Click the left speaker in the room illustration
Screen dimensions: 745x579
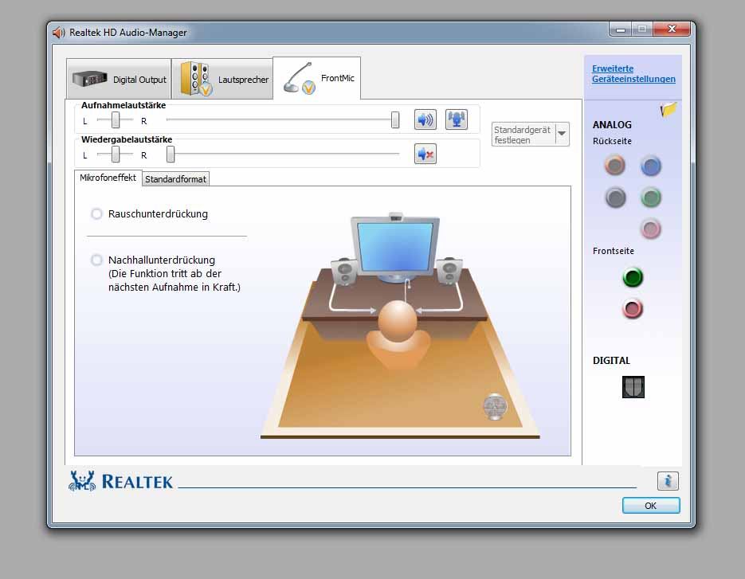pos(344,272)
